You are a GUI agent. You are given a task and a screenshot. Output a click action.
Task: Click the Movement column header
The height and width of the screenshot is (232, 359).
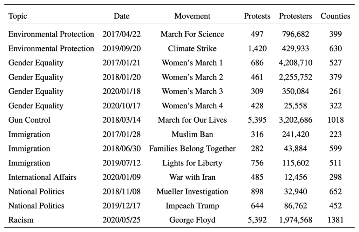192,16
